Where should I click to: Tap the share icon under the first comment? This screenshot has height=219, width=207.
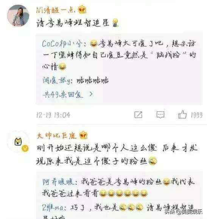(x=138, y=115)
